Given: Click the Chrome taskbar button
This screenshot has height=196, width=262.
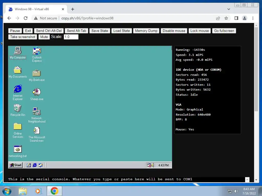Looking at the screenshot, I should pos(54,191).
